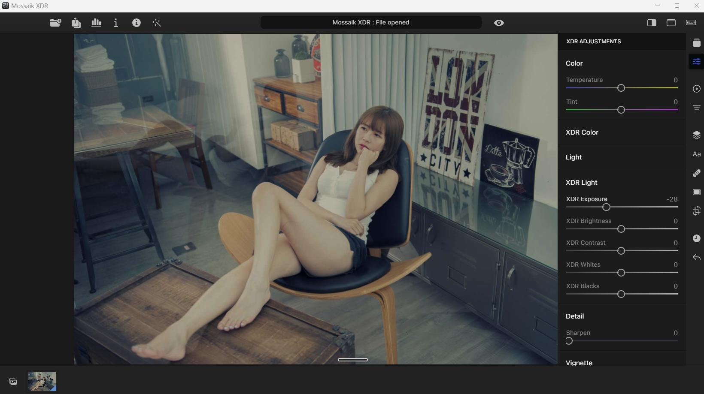The image size is (704, 394).
Task: Click the circled info icon
Action: point(137,23)
